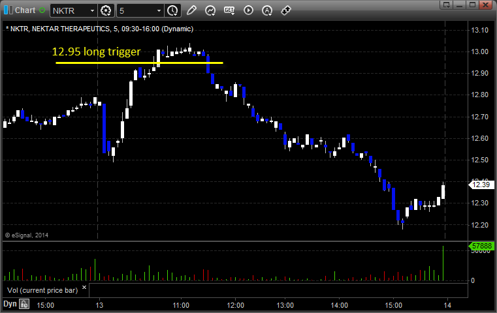Click the 57888 volume value marker
The width and height of the screenshot is (497, 313).
(x=481, y=246)
